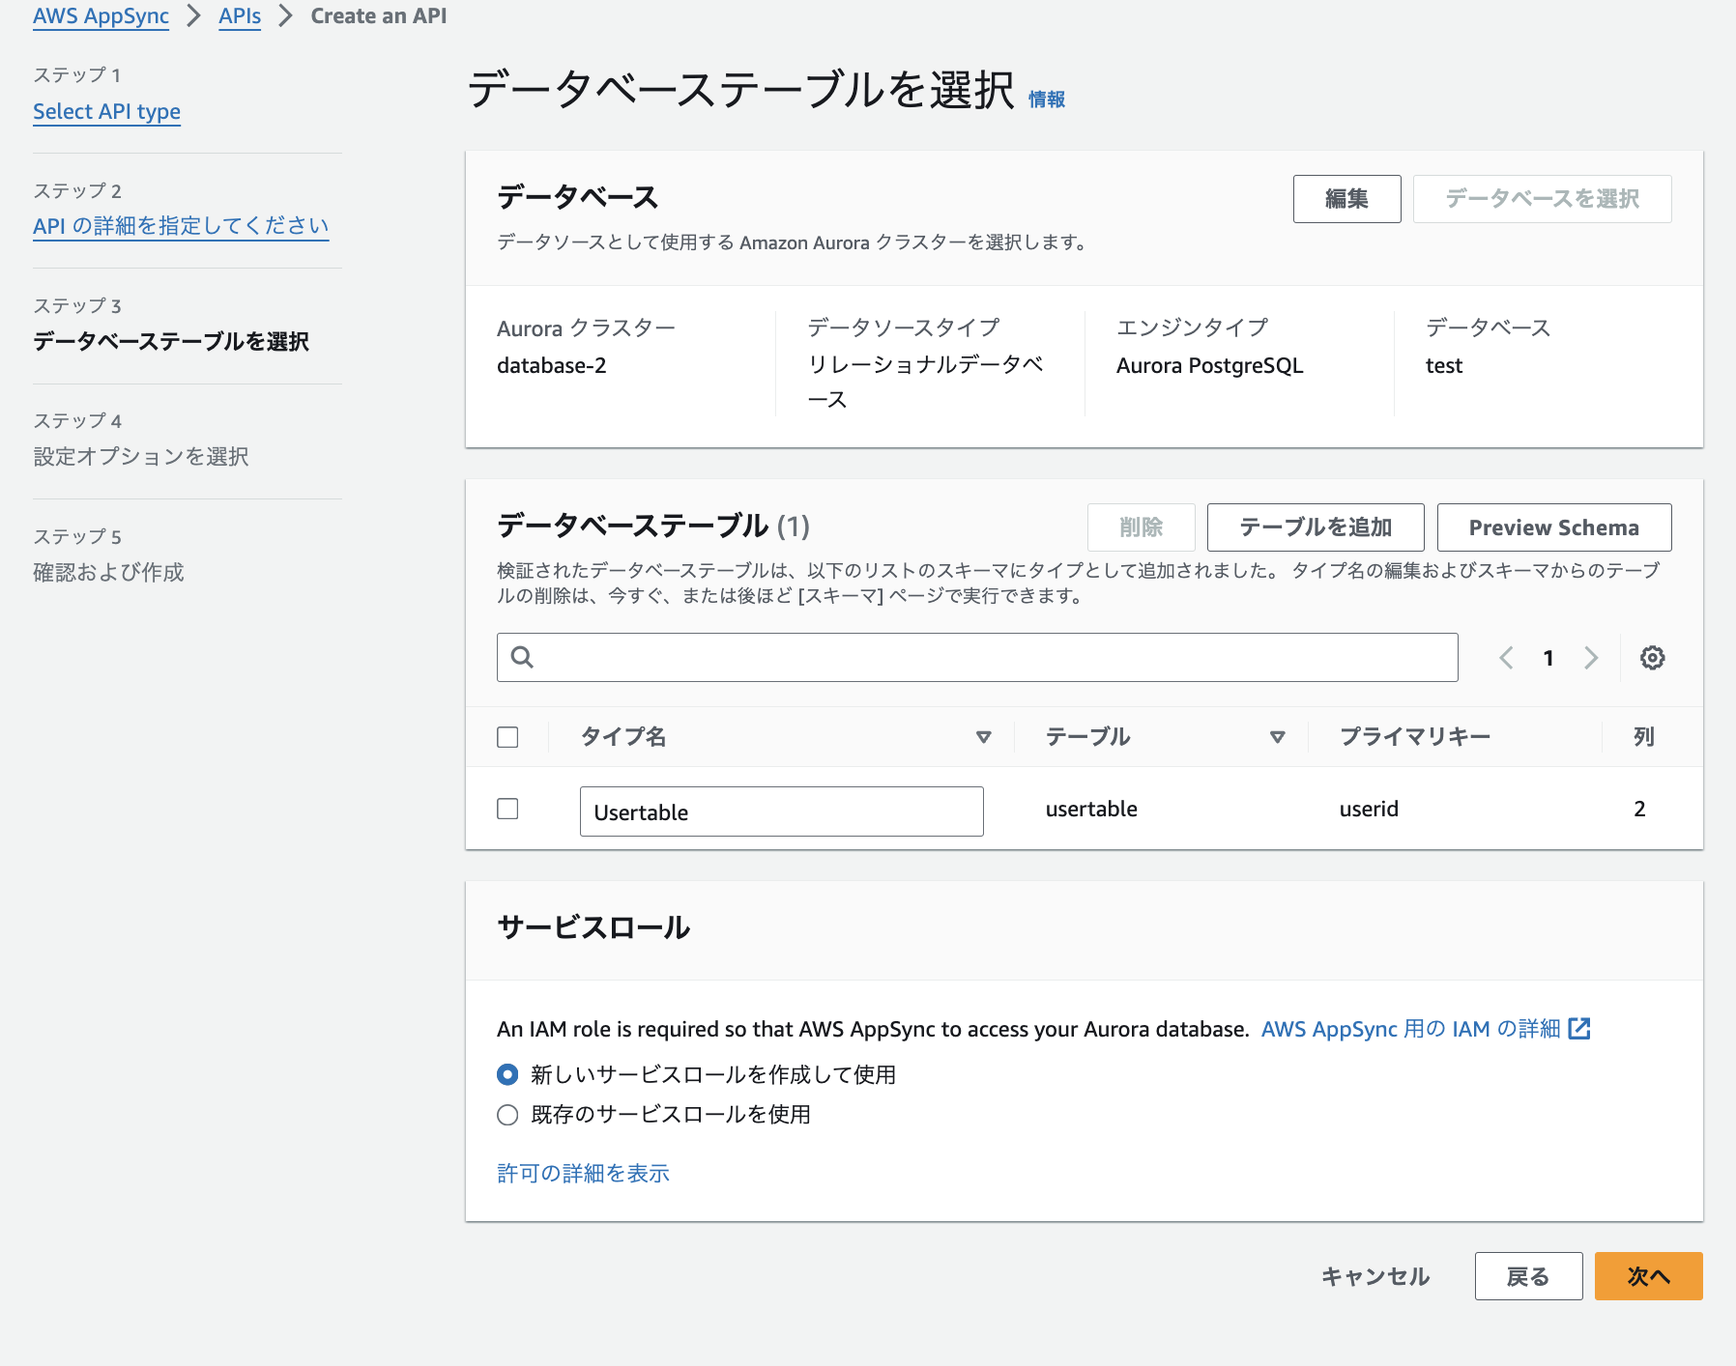Click the column count 2 cell
The image size is (1736, 1366).
(1639, 809)
